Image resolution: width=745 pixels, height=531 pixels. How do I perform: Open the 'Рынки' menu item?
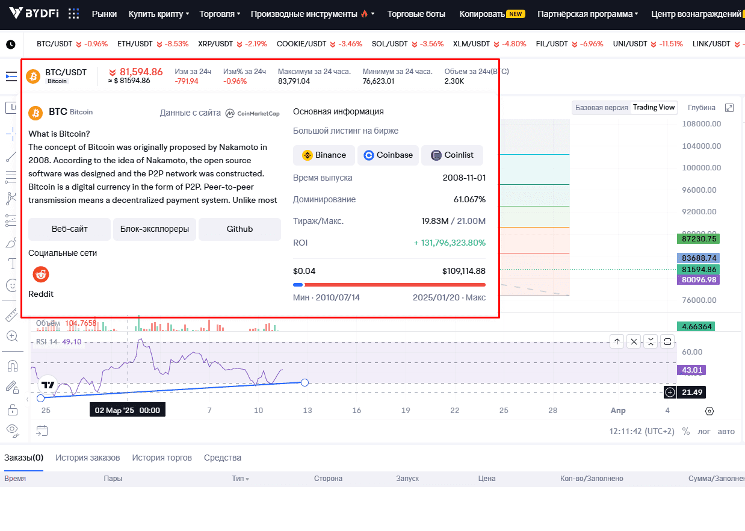coord(104,14)
